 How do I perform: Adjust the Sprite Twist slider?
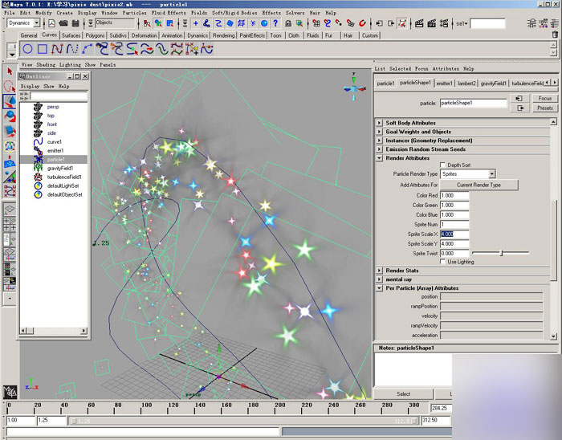(500, 253)
